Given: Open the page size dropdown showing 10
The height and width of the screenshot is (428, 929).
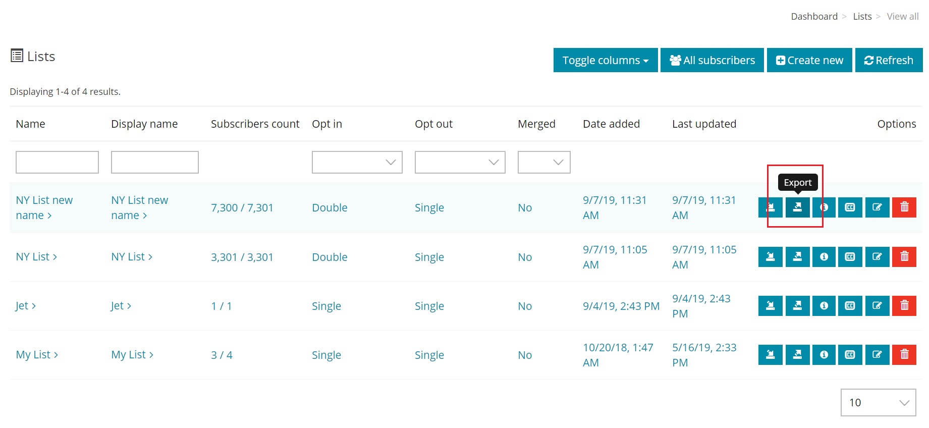Looking at the screenshot, I should coord(878,403).
